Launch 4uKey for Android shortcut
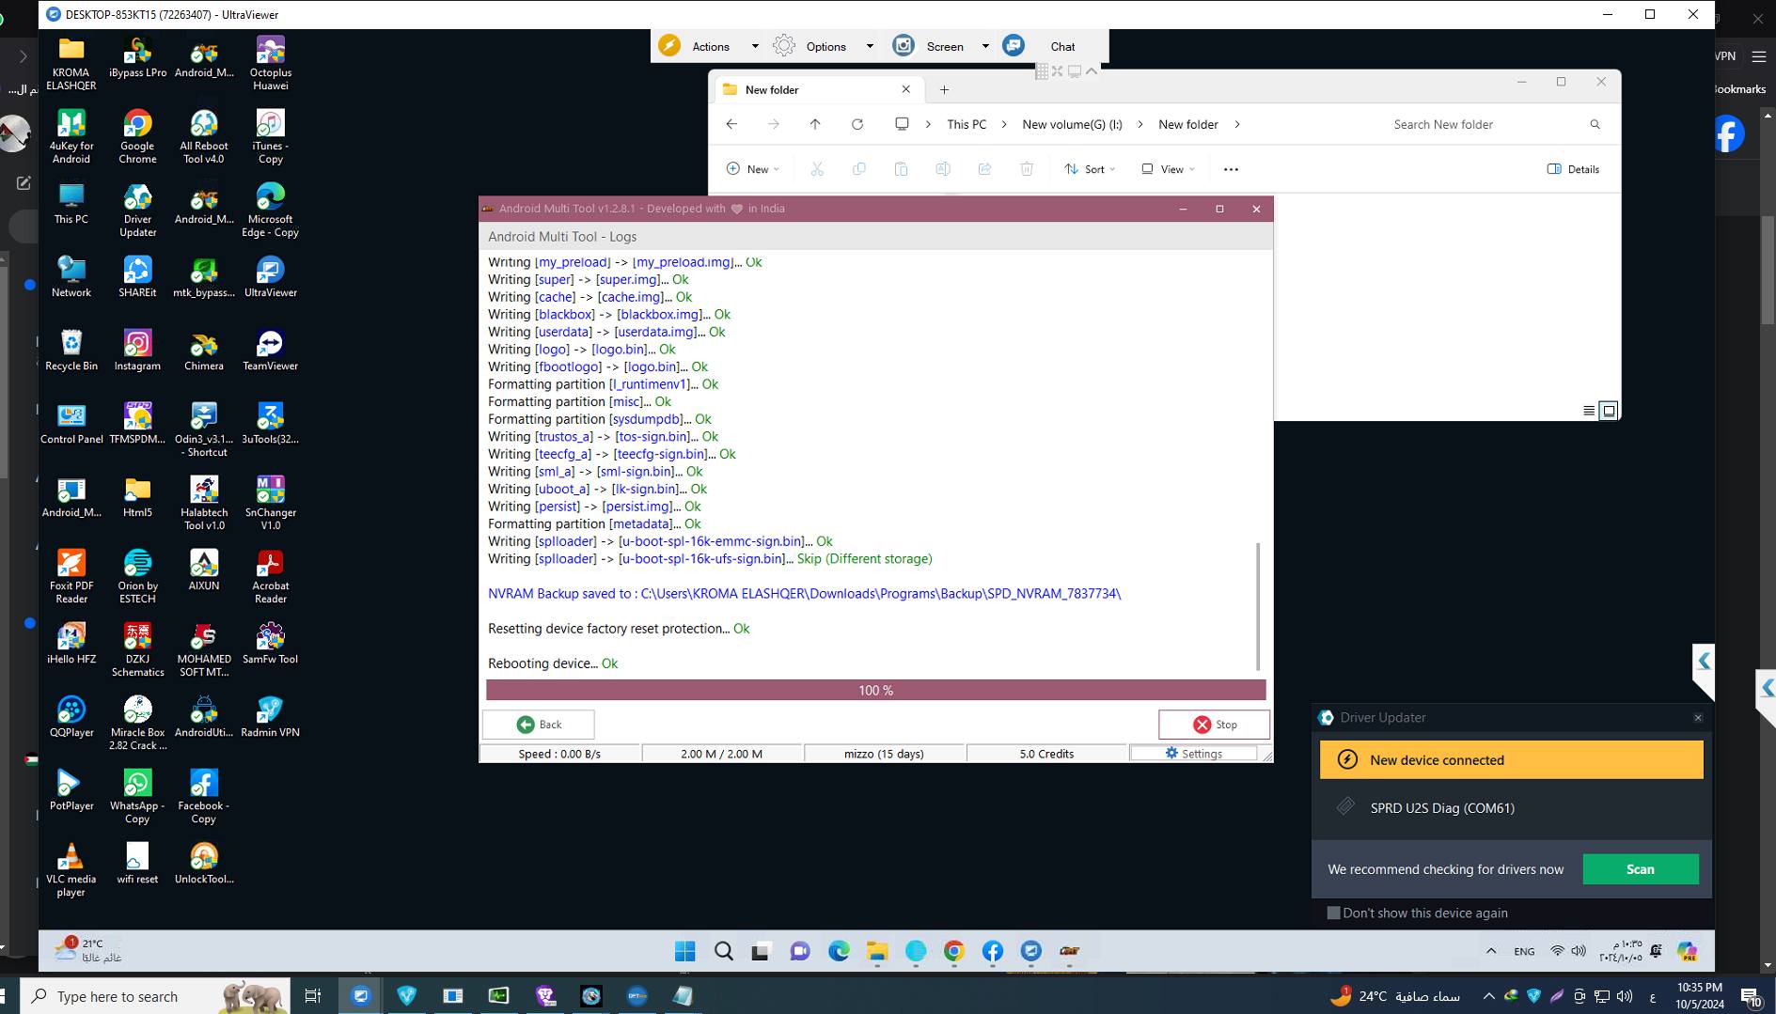Viewport: 1776px width, 1014px height. [x=71, y=136]
